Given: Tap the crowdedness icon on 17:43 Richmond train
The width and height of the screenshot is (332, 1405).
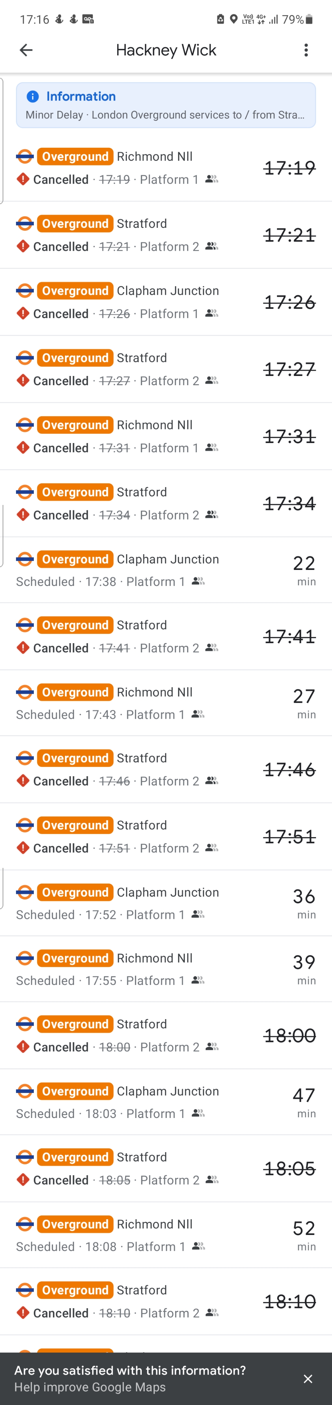Looking at the screenshot, I should (x=198, y=715).
